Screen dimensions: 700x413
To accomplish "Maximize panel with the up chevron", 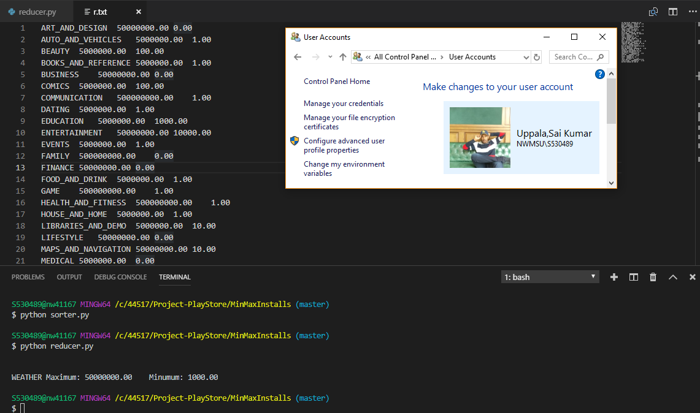I will [673, 277].
